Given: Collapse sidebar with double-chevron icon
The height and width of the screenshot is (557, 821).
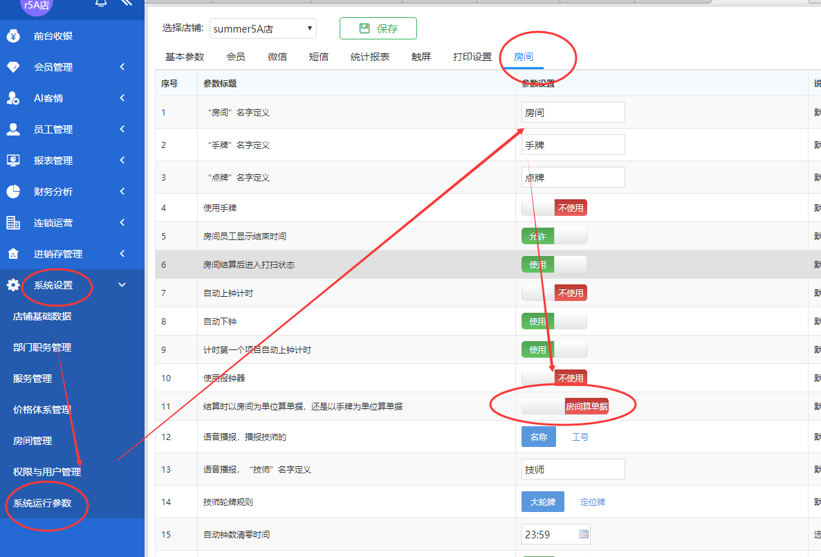Looking at the screenshot, I should tap(126, 3).
